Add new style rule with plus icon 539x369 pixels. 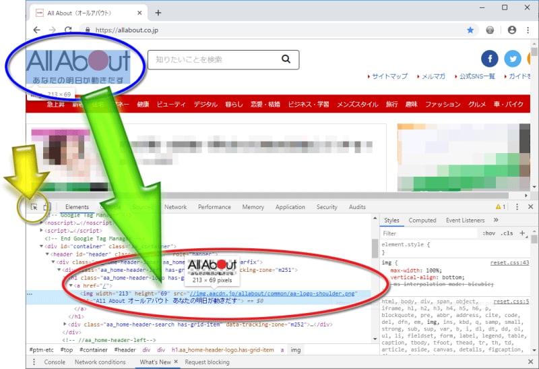[x=523, y=233]
